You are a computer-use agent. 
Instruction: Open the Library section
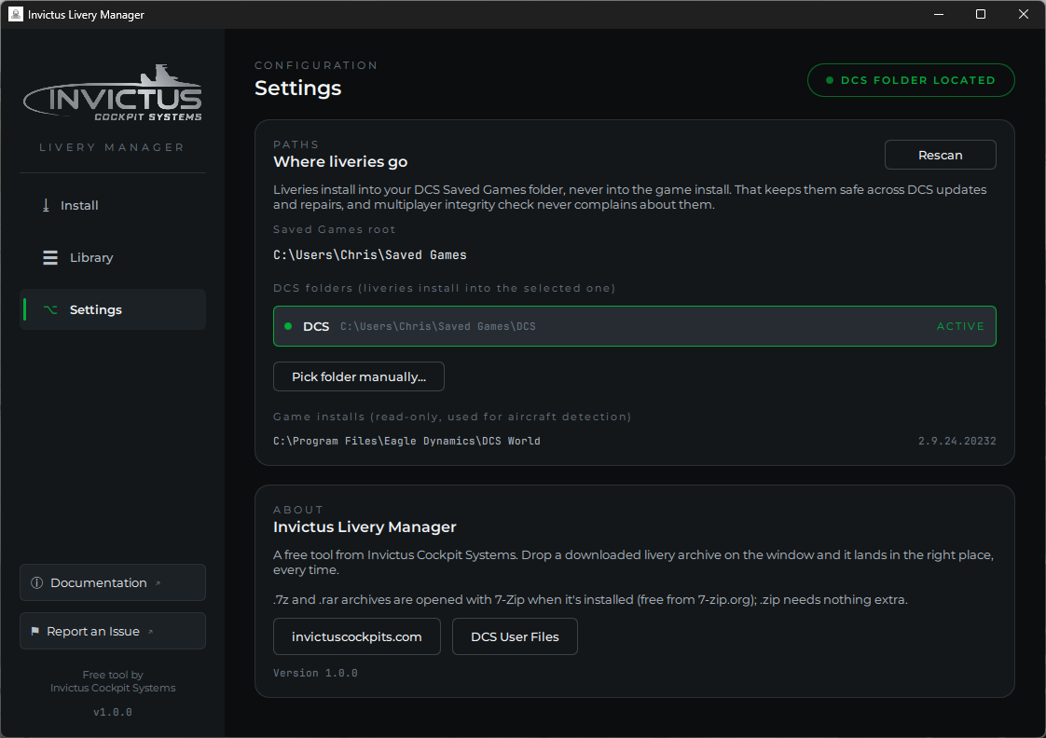coord(113,257)
